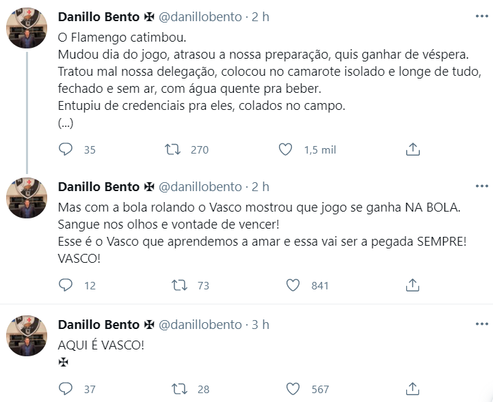
Task: Like the 'AQUI É VASCO!' tweet
Action: [x=293, y=389]
